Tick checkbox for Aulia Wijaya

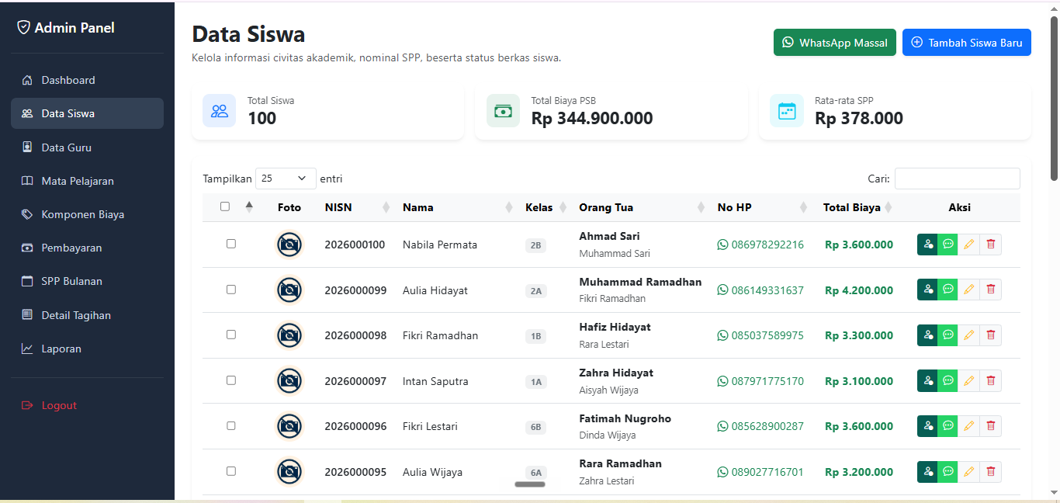tap(231, 471)
